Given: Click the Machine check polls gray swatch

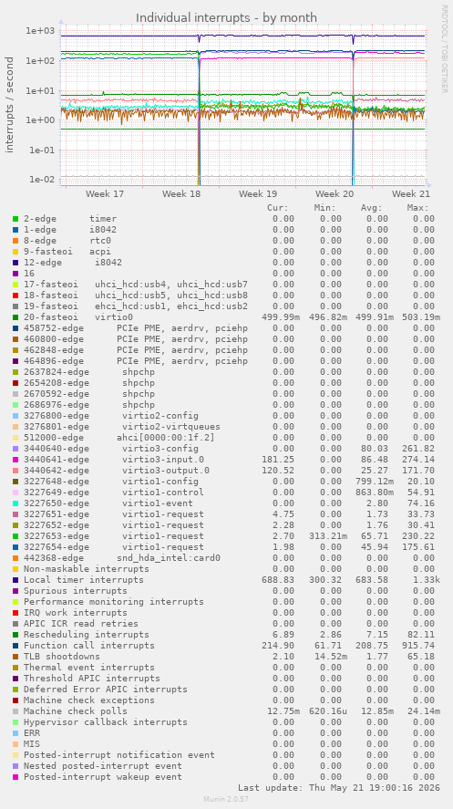Looking at the screenshot, I should coord(15,711).
